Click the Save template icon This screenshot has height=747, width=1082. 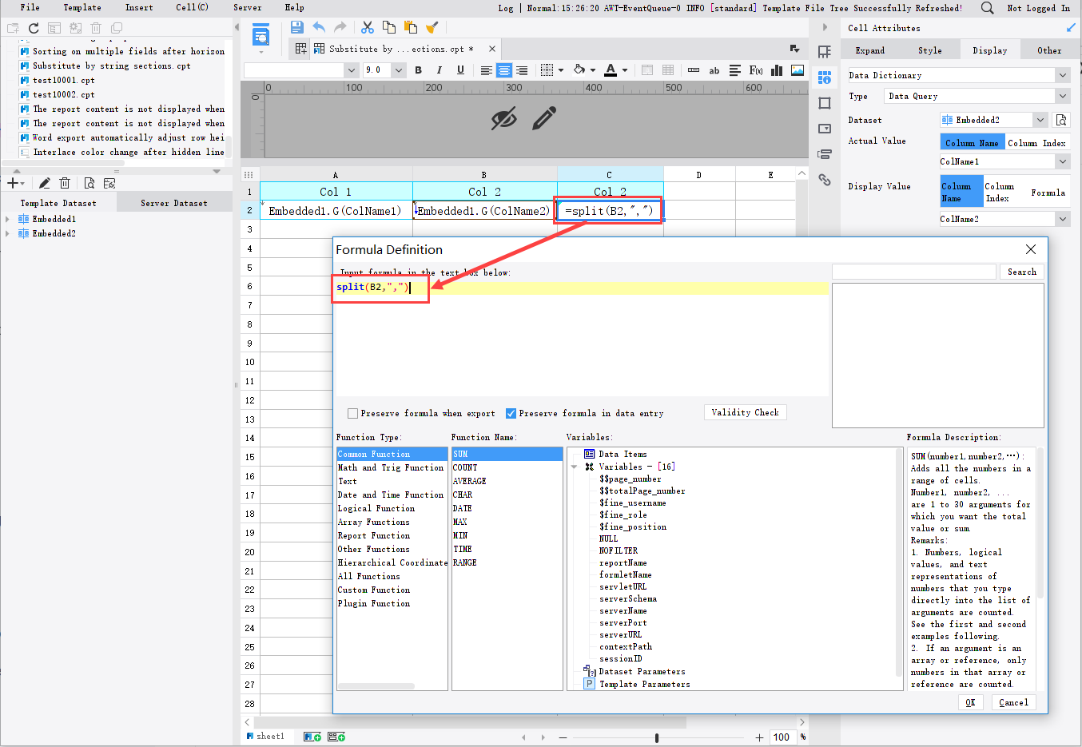tap(297, 27)
